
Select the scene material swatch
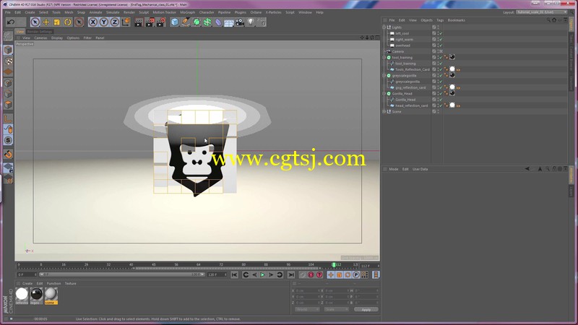(51, 295)
